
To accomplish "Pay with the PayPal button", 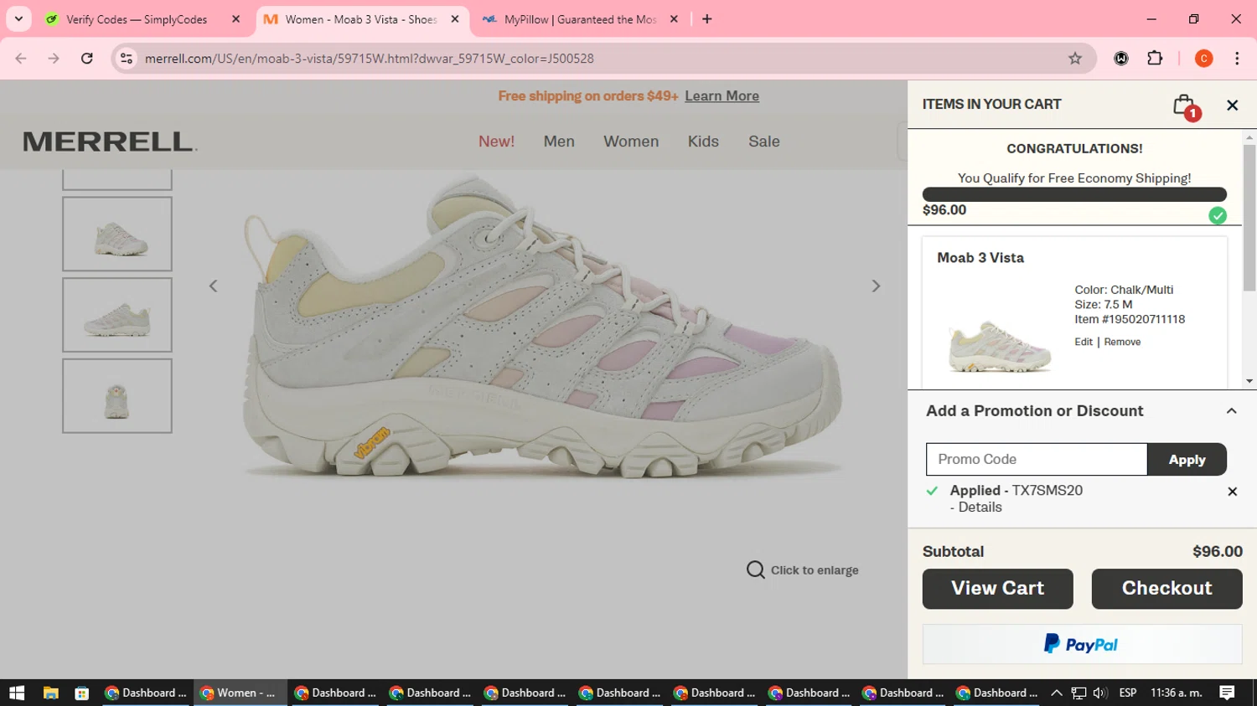I will click(x=1082, y=644).
